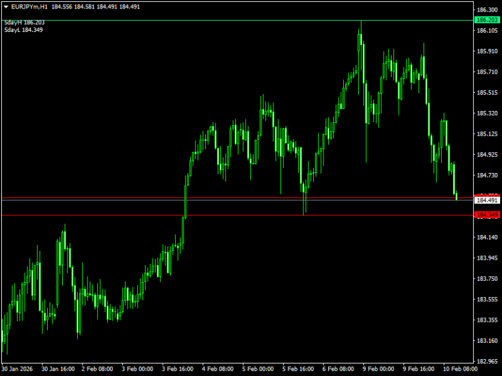Click the 9 Feb 00:00 time label
This screenshot has width=502, height=376.
(378, 369)
